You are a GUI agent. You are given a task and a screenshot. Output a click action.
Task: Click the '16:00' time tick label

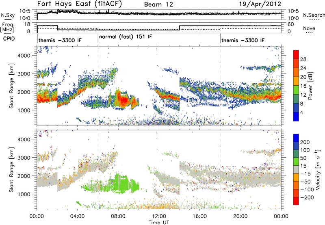[199, 216]
